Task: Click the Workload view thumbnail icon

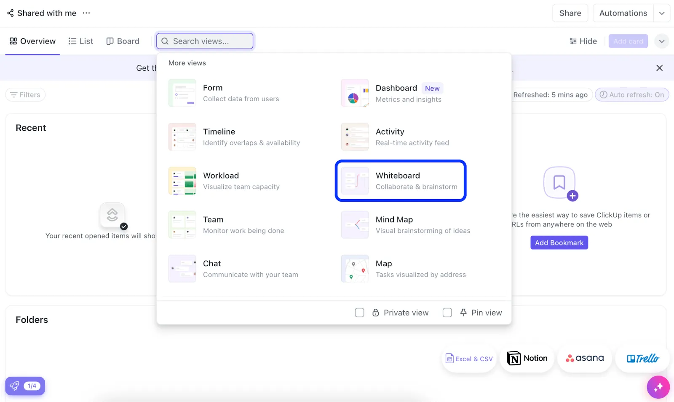Action: coord(182,181)
